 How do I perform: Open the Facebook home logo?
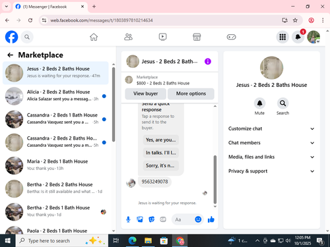pyautogui.click(x=11, y=37)
